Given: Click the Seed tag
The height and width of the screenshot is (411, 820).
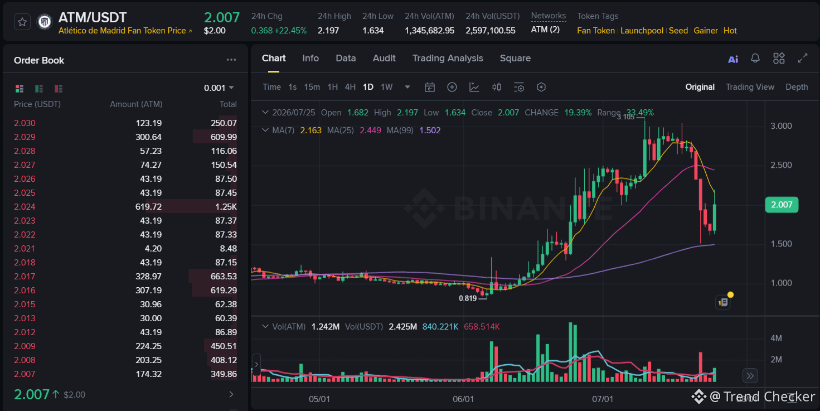Looking at the screenshot, I should (x=678, y=31).
